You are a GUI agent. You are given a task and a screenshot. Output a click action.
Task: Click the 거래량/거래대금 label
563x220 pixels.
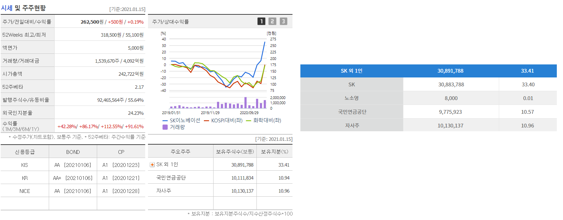[x=21, y=61]
